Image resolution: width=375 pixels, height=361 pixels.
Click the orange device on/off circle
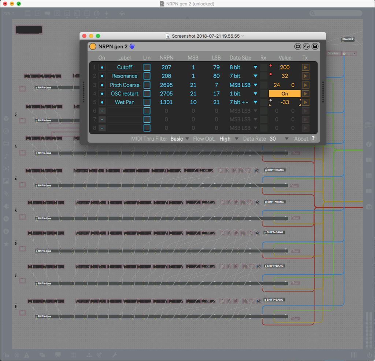(x=93, y=46)
